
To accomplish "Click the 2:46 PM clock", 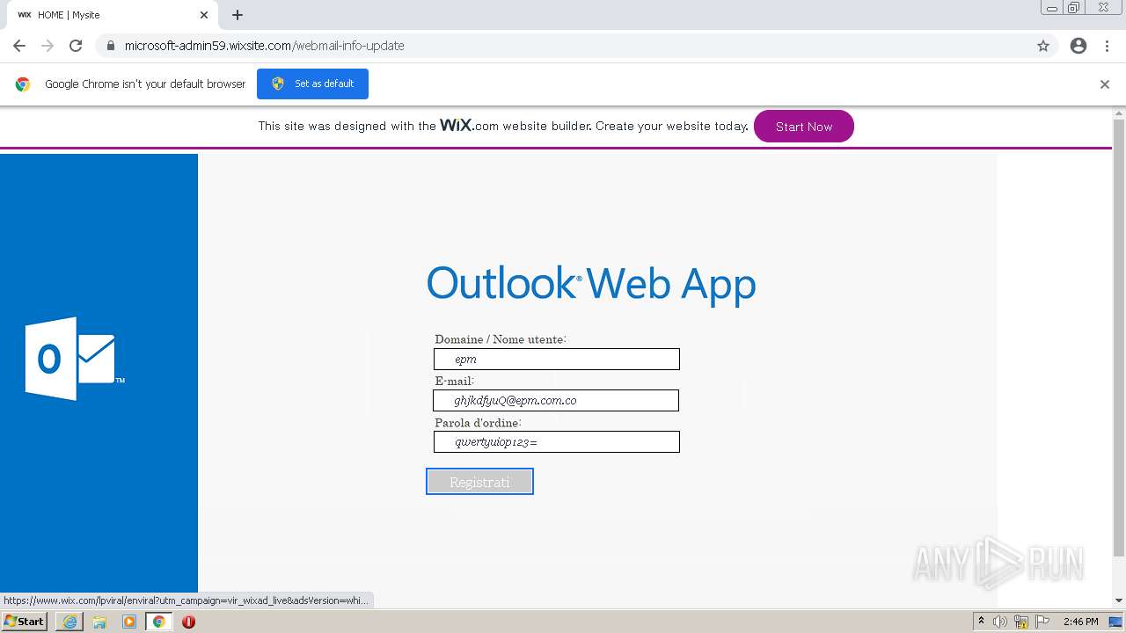I will (x=1081, y=622).
